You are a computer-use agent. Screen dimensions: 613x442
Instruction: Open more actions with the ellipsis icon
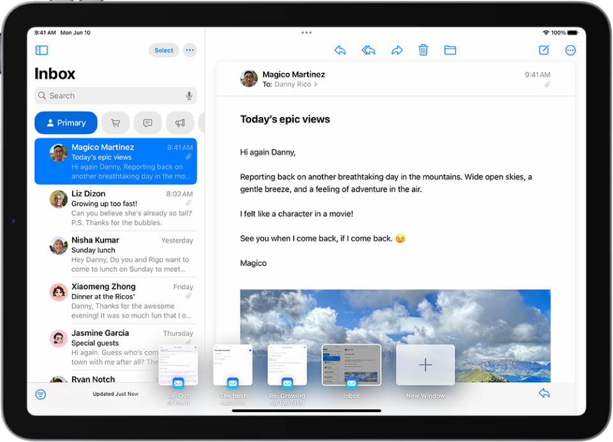click(570, 50)
